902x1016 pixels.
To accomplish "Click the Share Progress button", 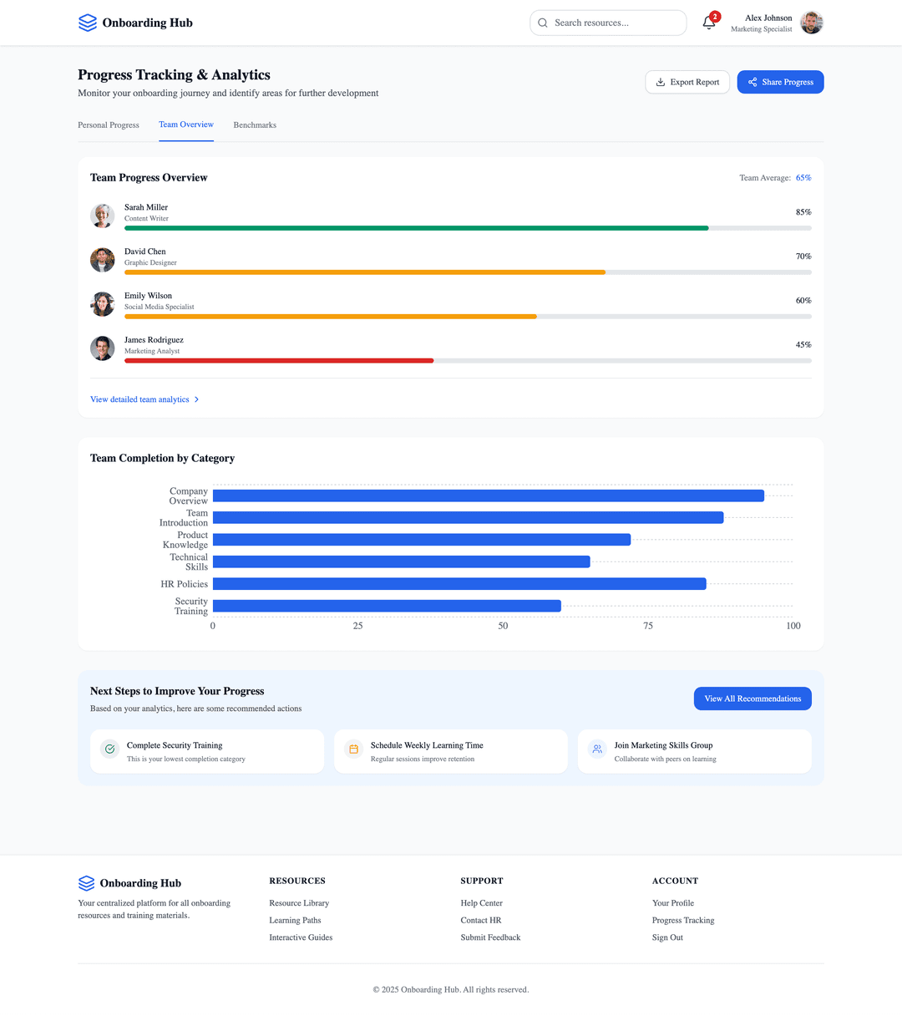I will pos(780,82).
